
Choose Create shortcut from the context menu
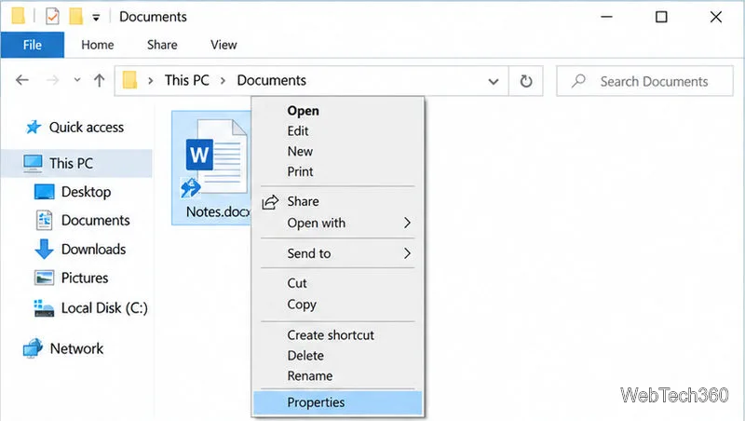[x=331, y=335]
